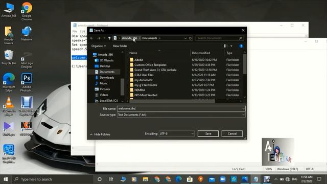Click the Forward arrow in Save As dialog
327x184 pixels.
[99, 38]
